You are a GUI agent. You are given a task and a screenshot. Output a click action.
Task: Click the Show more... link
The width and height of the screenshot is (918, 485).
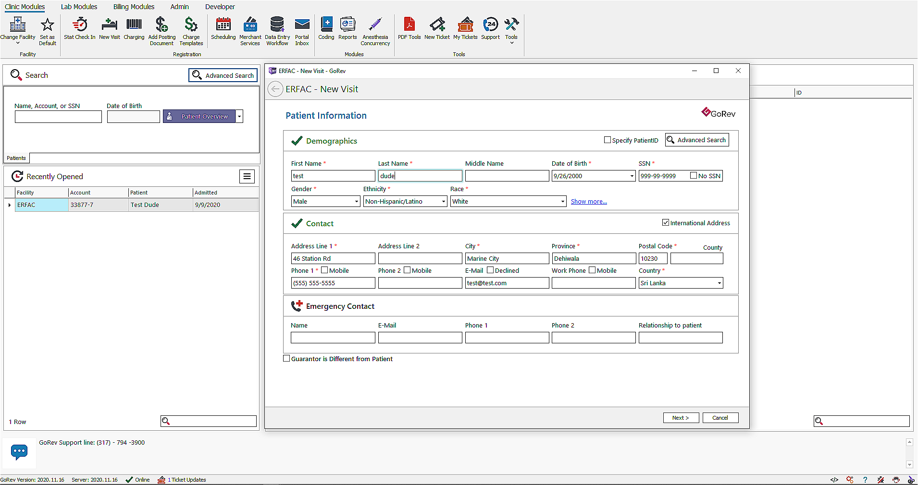point(589,202)
